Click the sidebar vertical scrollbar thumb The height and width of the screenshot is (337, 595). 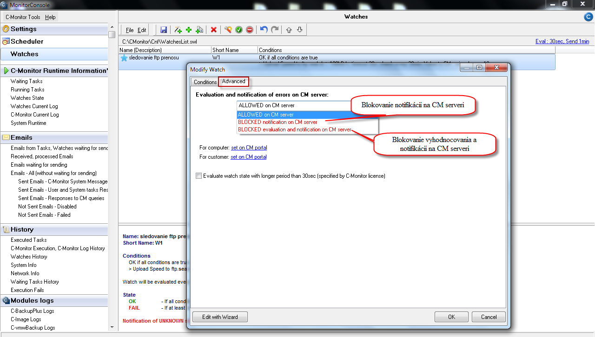tap(112, 34)
